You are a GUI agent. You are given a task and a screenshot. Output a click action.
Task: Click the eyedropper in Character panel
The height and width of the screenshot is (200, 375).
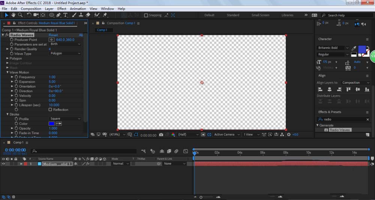[354, 48]
